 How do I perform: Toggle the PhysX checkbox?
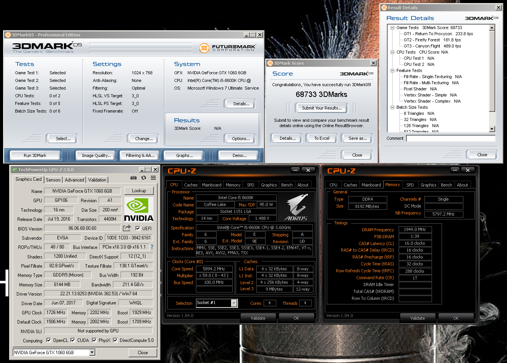click(x=94, y=340)
